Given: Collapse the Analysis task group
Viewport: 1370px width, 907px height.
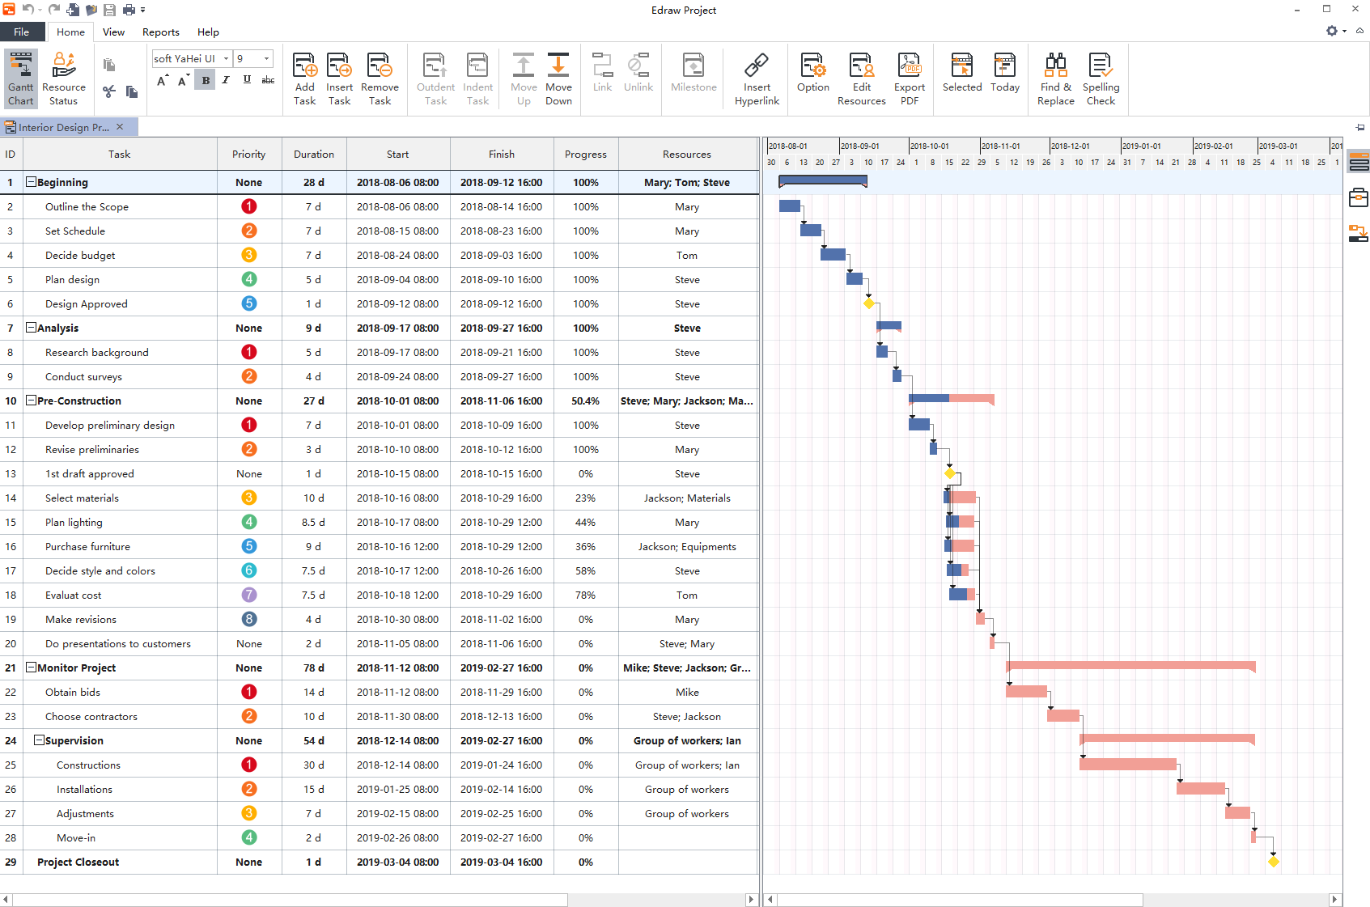Looking at the screenshot, I should click(x=31, y=328).
